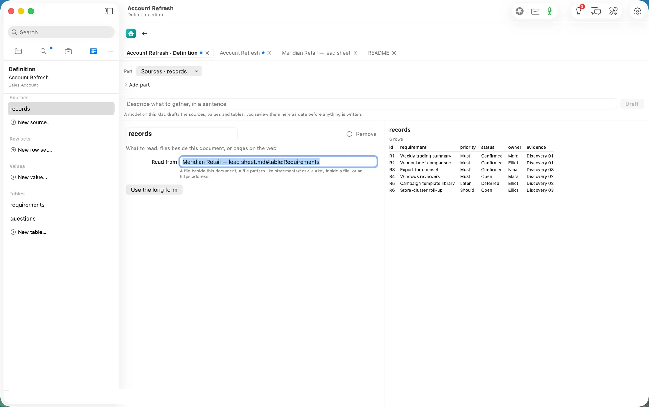This screenshot has width=649, height=407.
Task: Open the star badge icon in the toolbar
Action: (519, 11)
